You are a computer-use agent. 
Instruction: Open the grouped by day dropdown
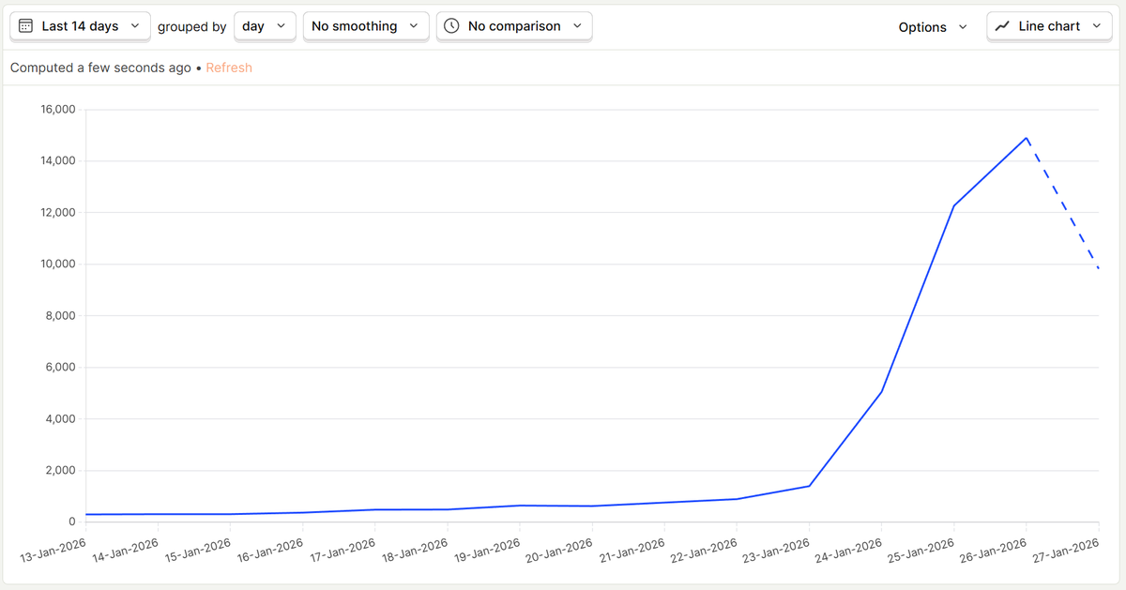click(265, 26)
